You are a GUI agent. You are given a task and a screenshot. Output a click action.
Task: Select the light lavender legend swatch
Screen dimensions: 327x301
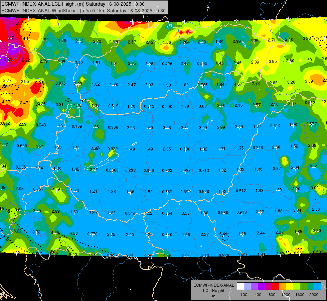tap(248, 286)
